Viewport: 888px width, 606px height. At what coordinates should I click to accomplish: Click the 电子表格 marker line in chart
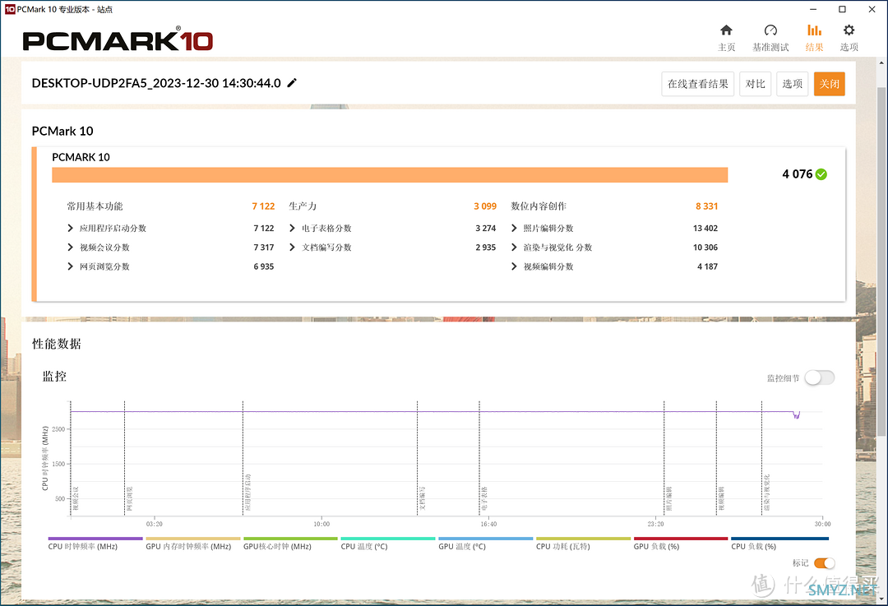(x=479, y=458)
